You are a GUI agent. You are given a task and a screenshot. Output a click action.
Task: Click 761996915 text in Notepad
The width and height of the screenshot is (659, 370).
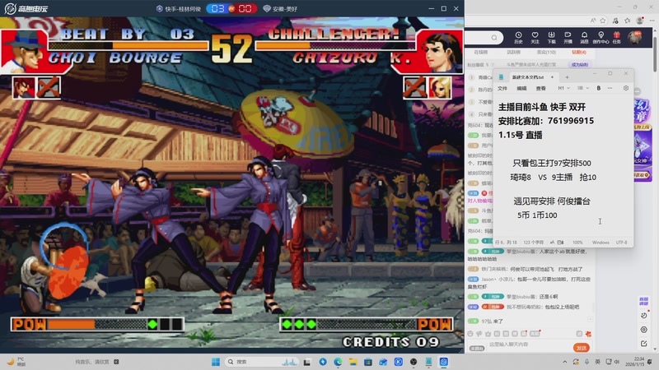tap(571, 121)
